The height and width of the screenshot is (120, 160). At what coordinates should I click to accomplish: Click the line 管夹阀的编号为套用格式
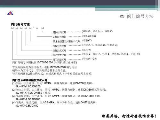[x=44, y=67]
